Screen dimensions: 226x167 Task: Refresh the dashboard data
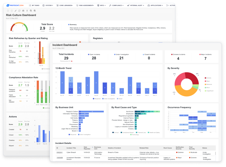[19, 11]
